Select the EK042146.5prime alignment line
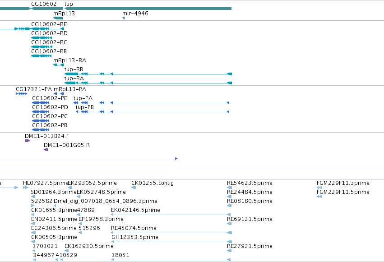This screenshot has width=384, height=262. pyautogui.click(x=171, y=215)
